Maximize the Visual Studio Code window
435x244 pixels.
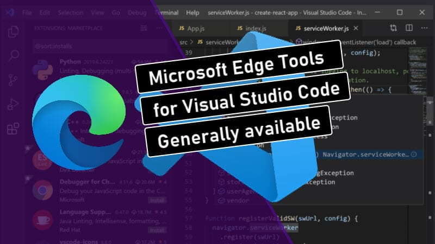400,12
